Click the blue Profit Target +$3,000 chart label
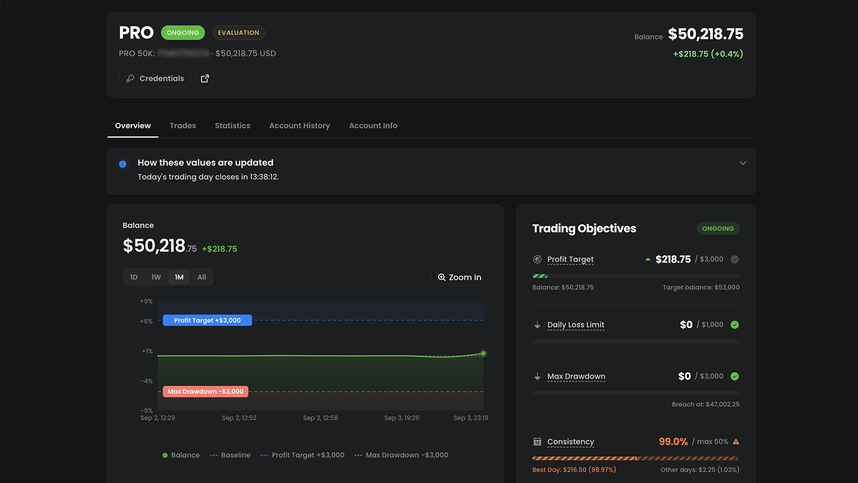 pyautogui.click(x=208, y=320)
